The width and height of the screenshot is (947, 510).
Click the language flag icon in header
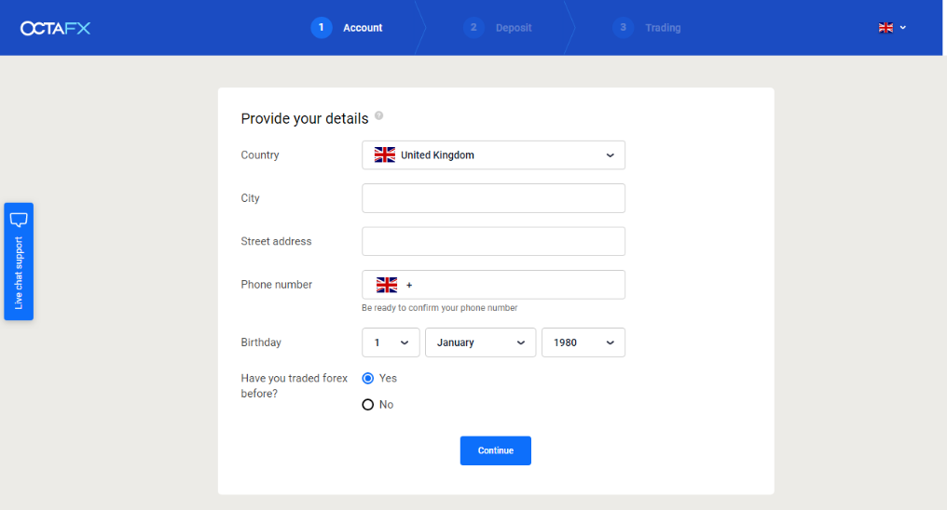click(885, 28)
